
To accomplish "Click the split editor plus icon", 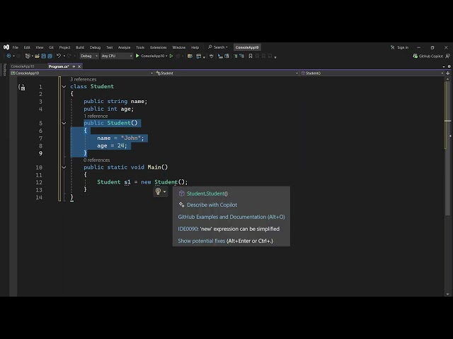I will (448, 73).
